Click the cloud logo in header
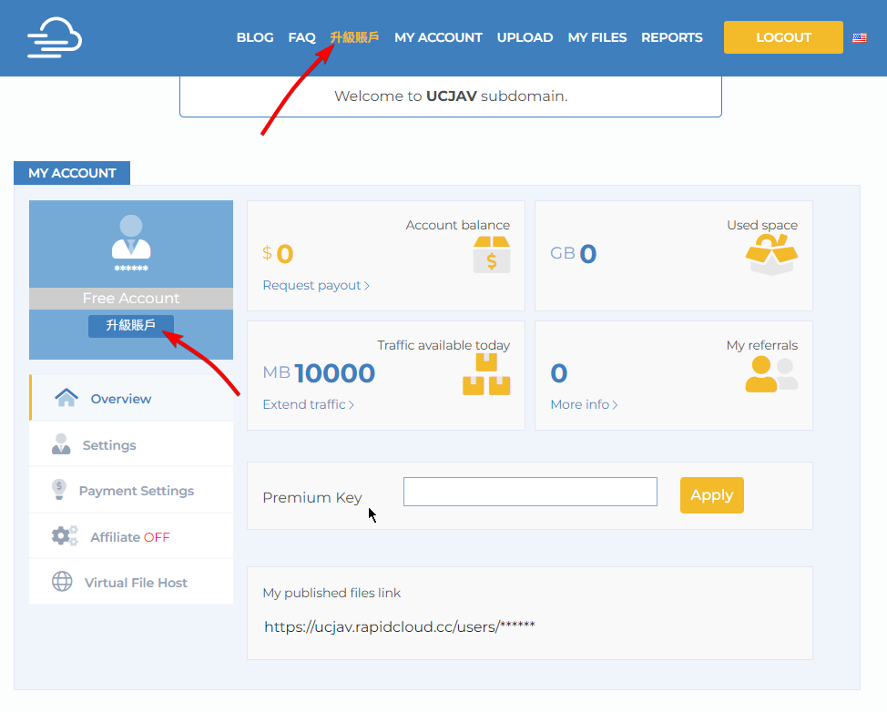 coord(55,38)
